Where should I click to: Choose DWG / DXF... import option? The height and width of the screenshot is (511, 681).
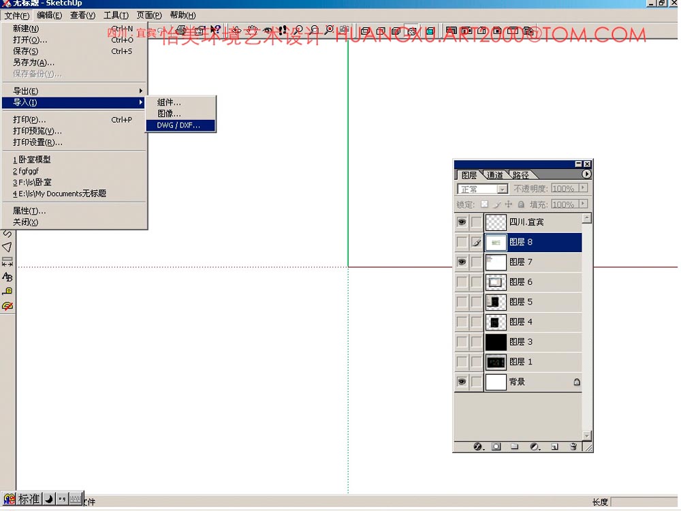[180, 125]
